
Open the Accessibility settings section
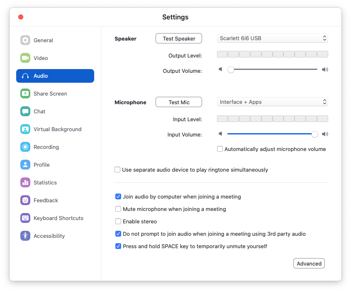(55, 236)
